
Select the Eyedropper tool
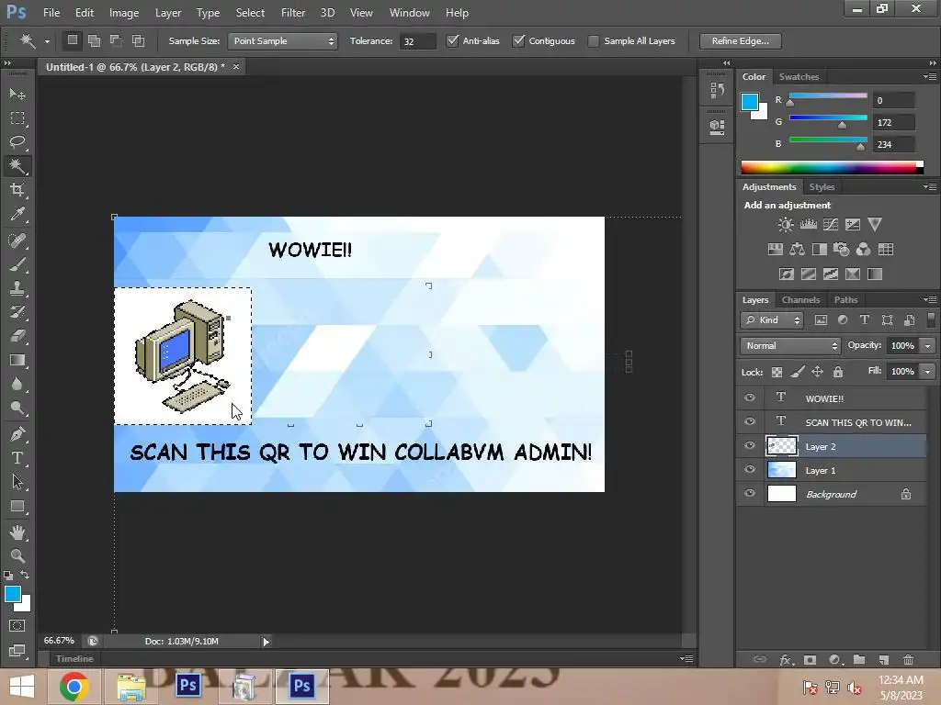coord(17,214)
